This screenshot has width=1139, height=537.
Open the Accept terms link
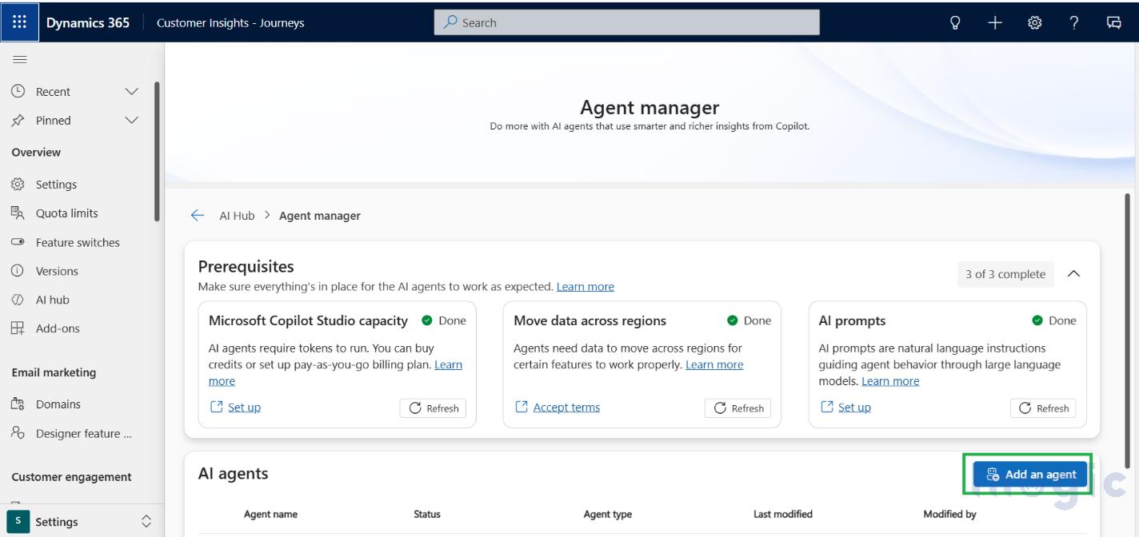pyautogui.click(x=566, y=407)
